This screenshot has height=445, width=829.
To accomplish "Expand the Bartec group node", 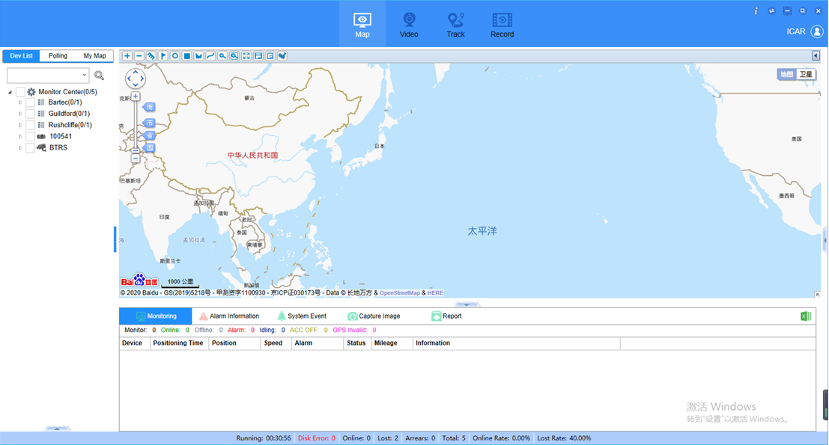I will click(21, 102).
